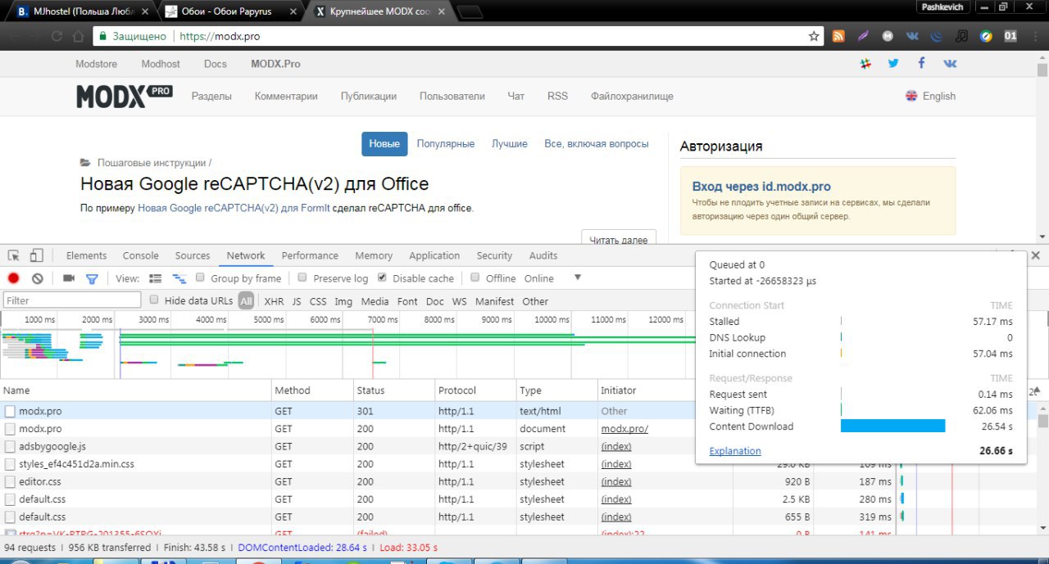Screen dimensions: 1049x564
Task: Click the network Filter input field
Action: 72,300
